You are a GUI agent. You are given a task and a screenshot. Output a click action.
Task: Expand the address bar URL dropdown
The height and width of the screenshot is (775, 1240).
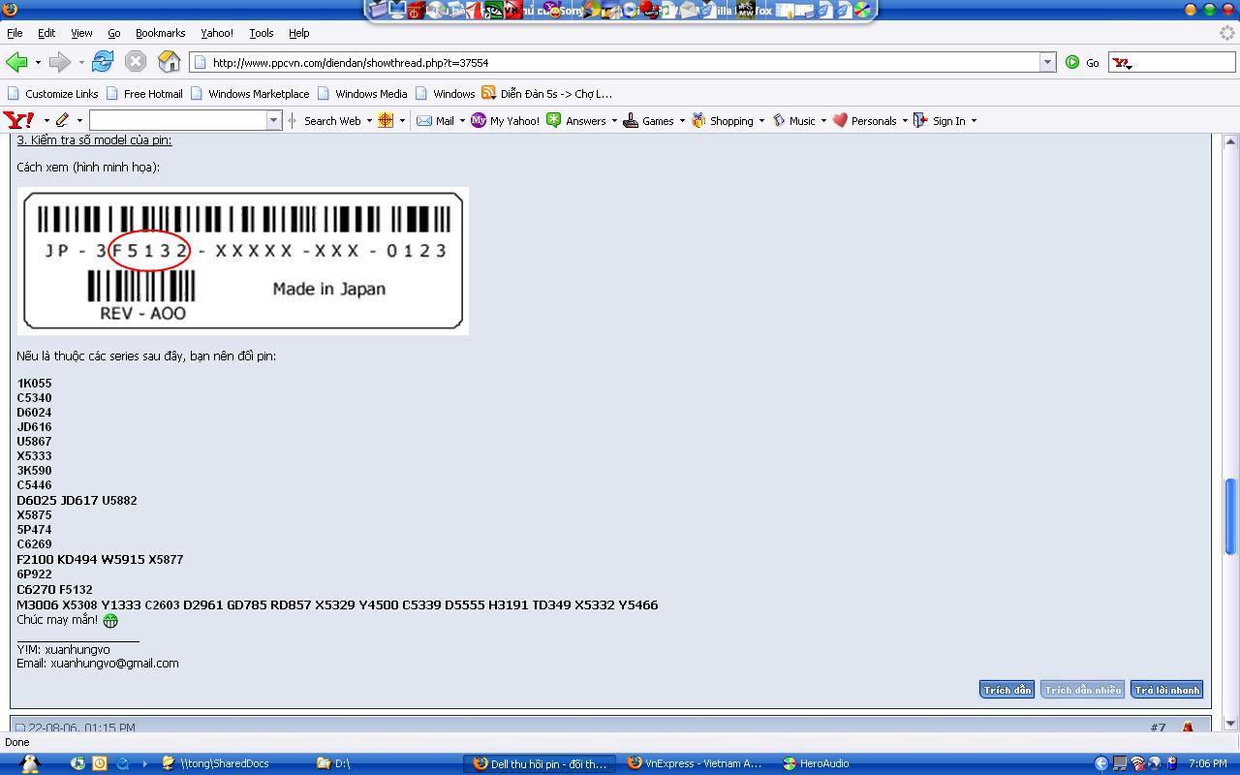click(x=1047, y=62)
